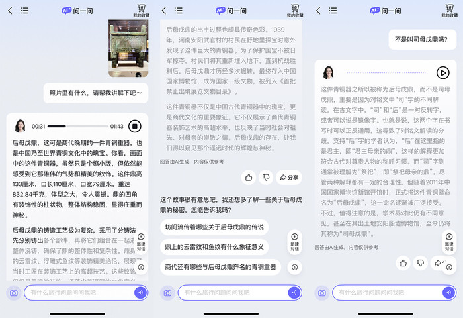
Task: Tap elapsed time 00:31 label
Action: coord(38,127)
